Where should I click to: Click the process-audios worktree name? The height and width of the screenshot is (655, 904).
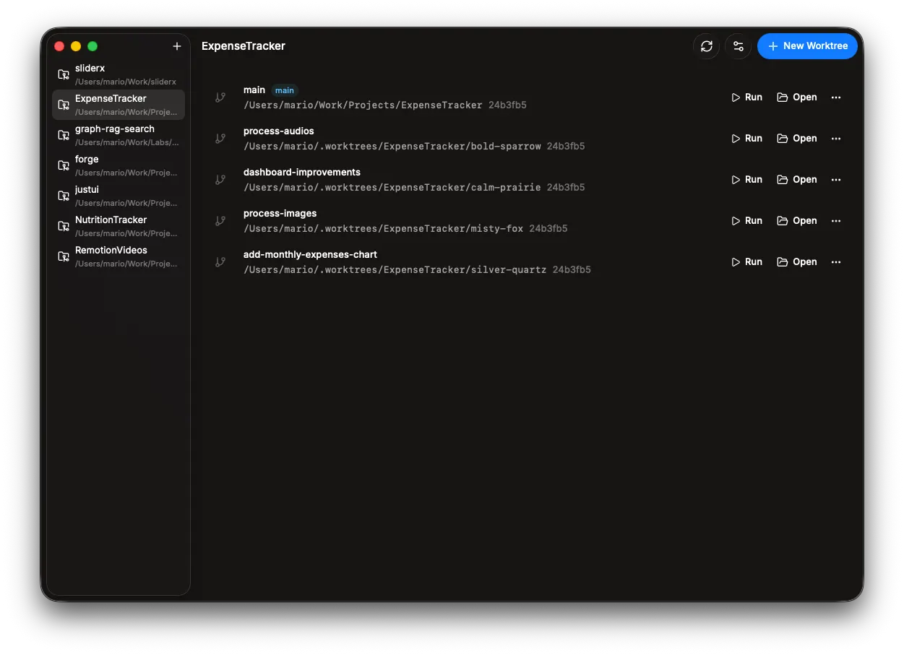(279, 131)
